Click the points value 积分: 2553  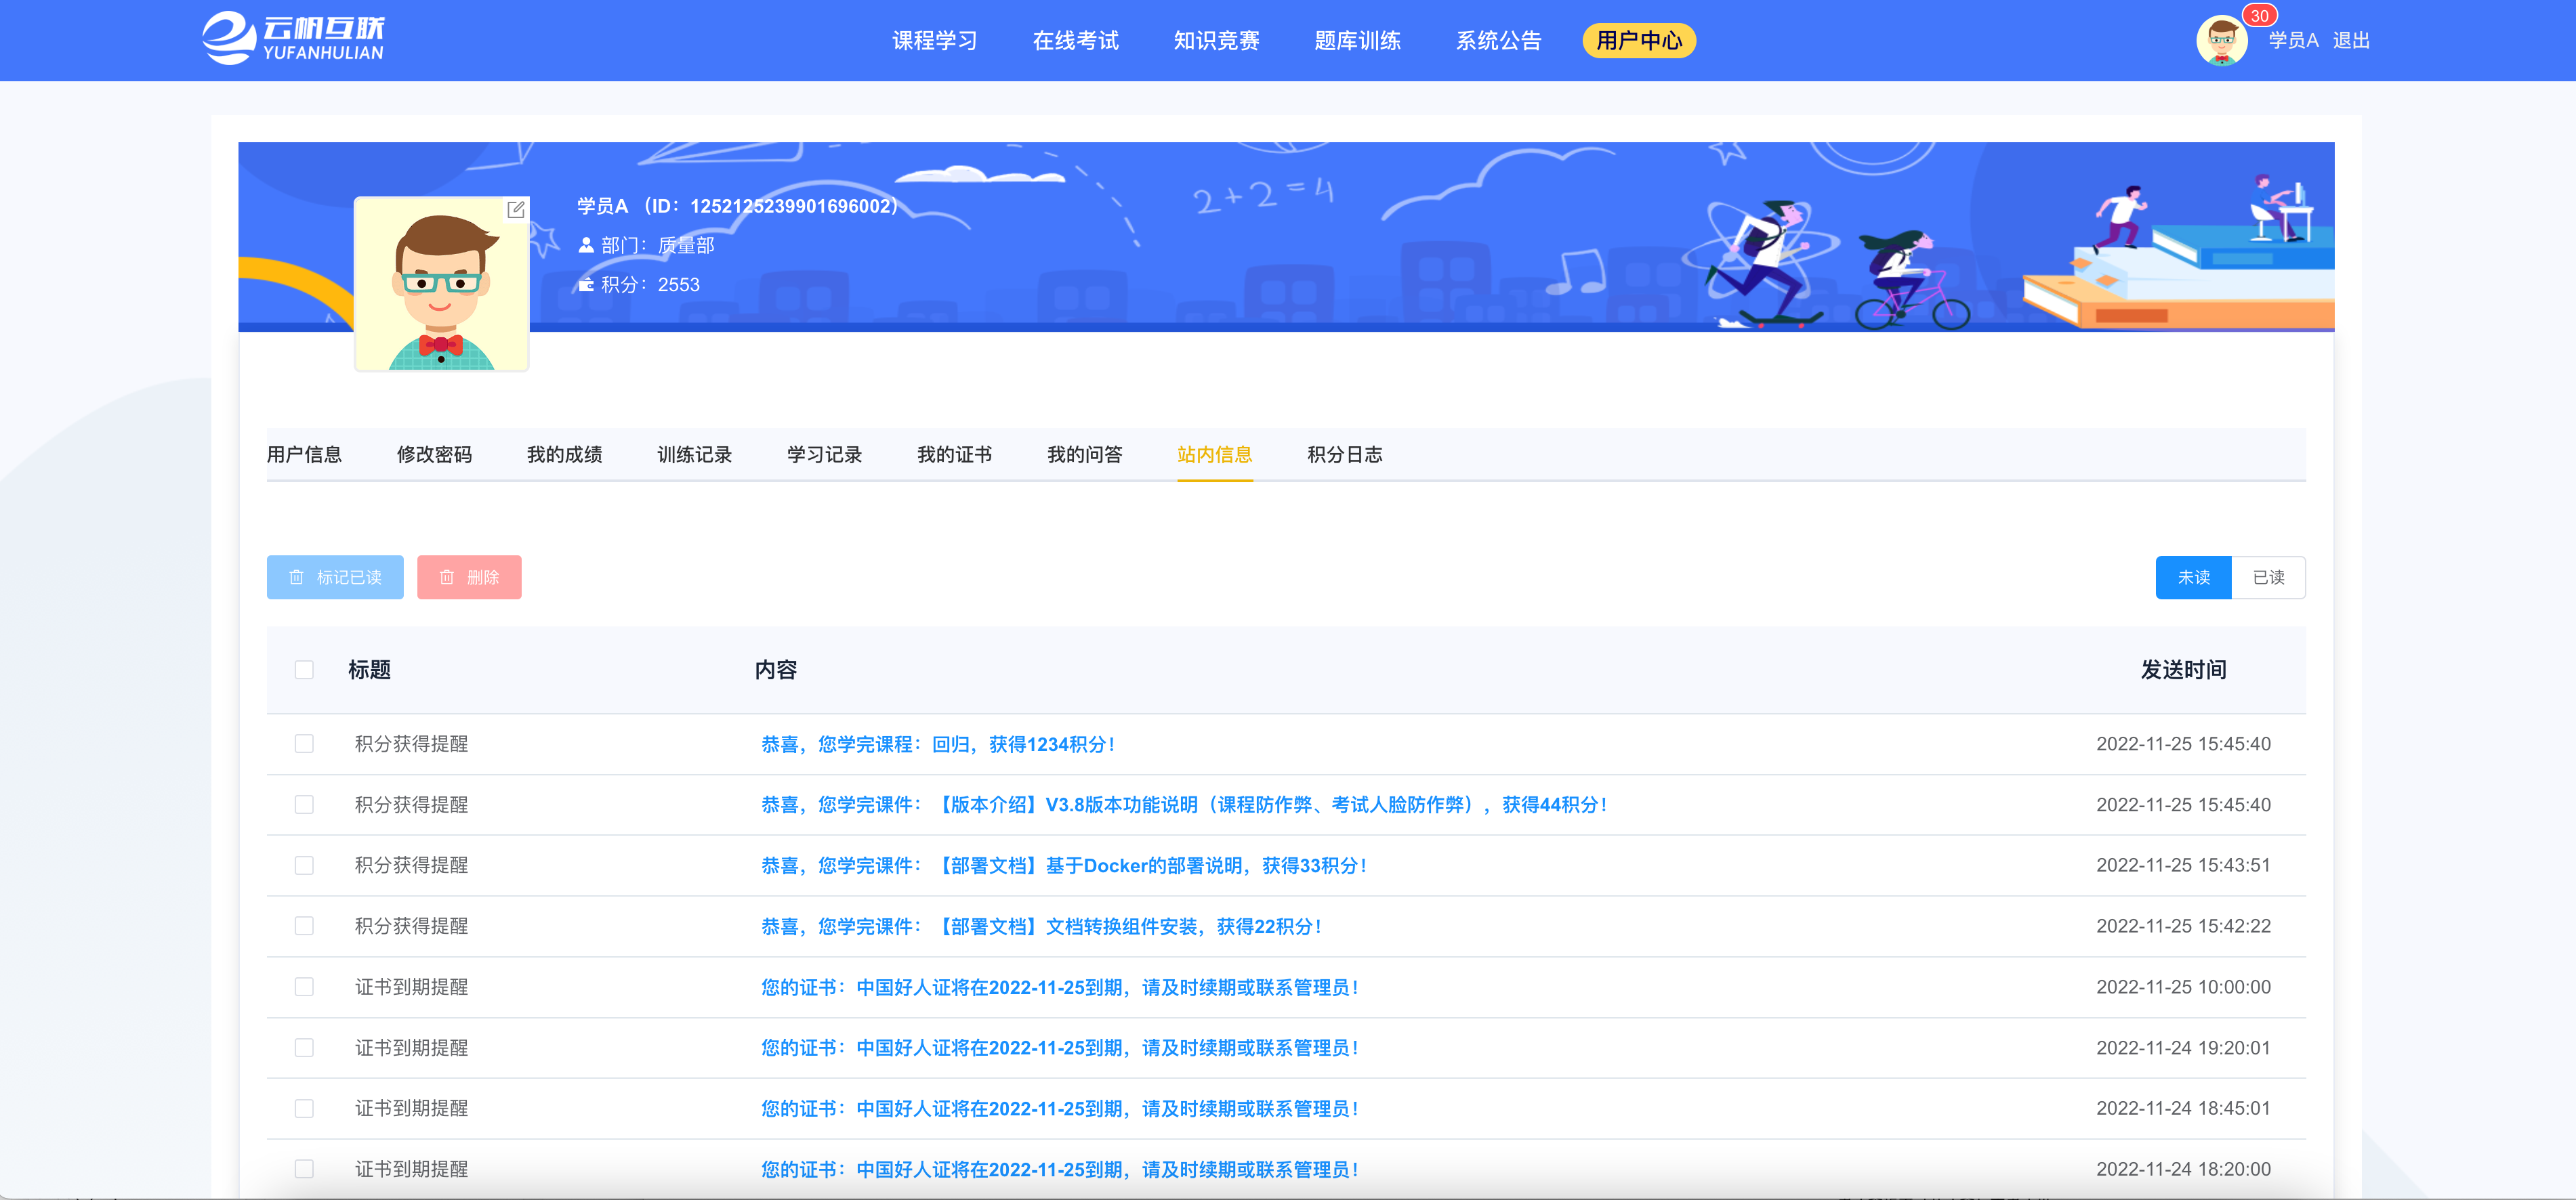[x=650, y=284]
